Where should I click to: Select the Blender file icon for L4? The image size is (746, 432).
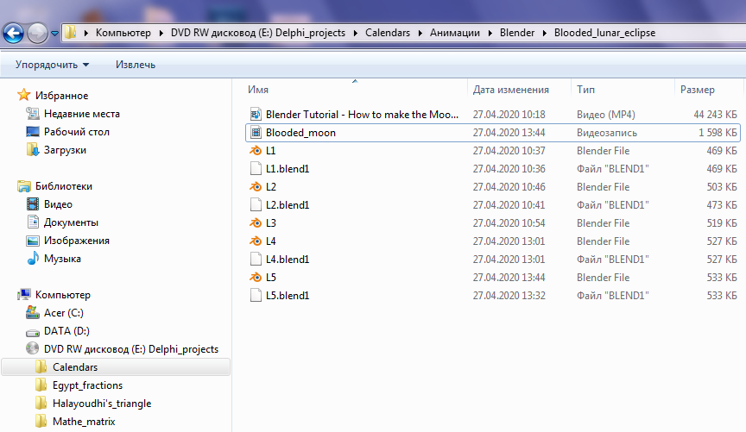pyautogui.click(x=256, y=241)
